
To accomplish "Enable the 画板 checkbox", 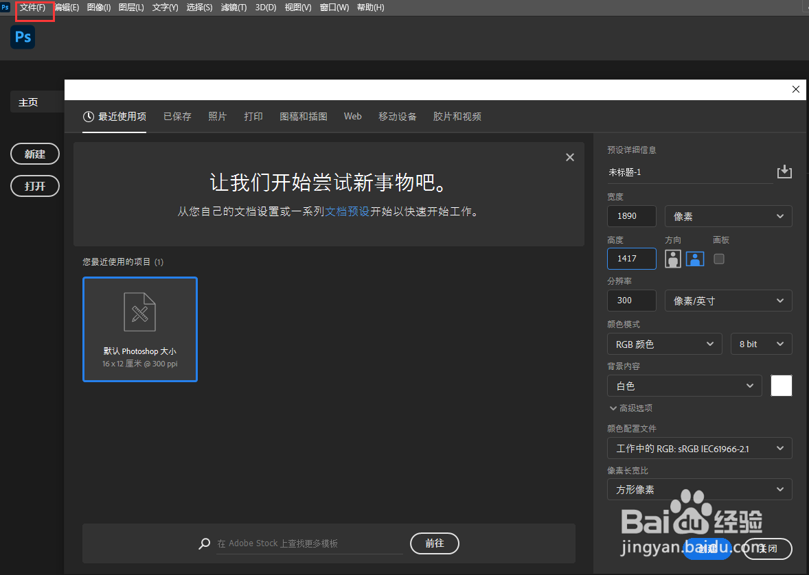I will (x=718, y=259).
